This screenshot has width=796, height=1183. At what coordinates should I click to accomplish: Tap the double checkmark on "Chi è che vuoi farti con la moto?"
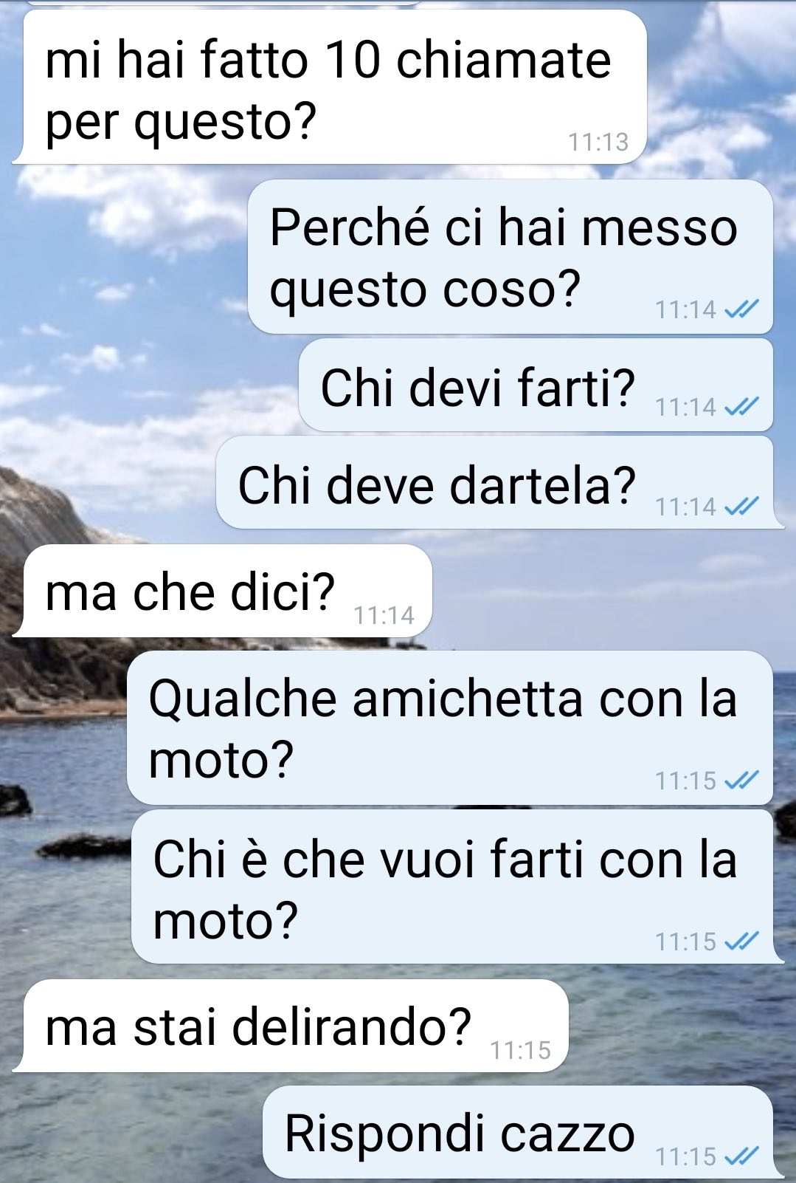coord(741,941)
